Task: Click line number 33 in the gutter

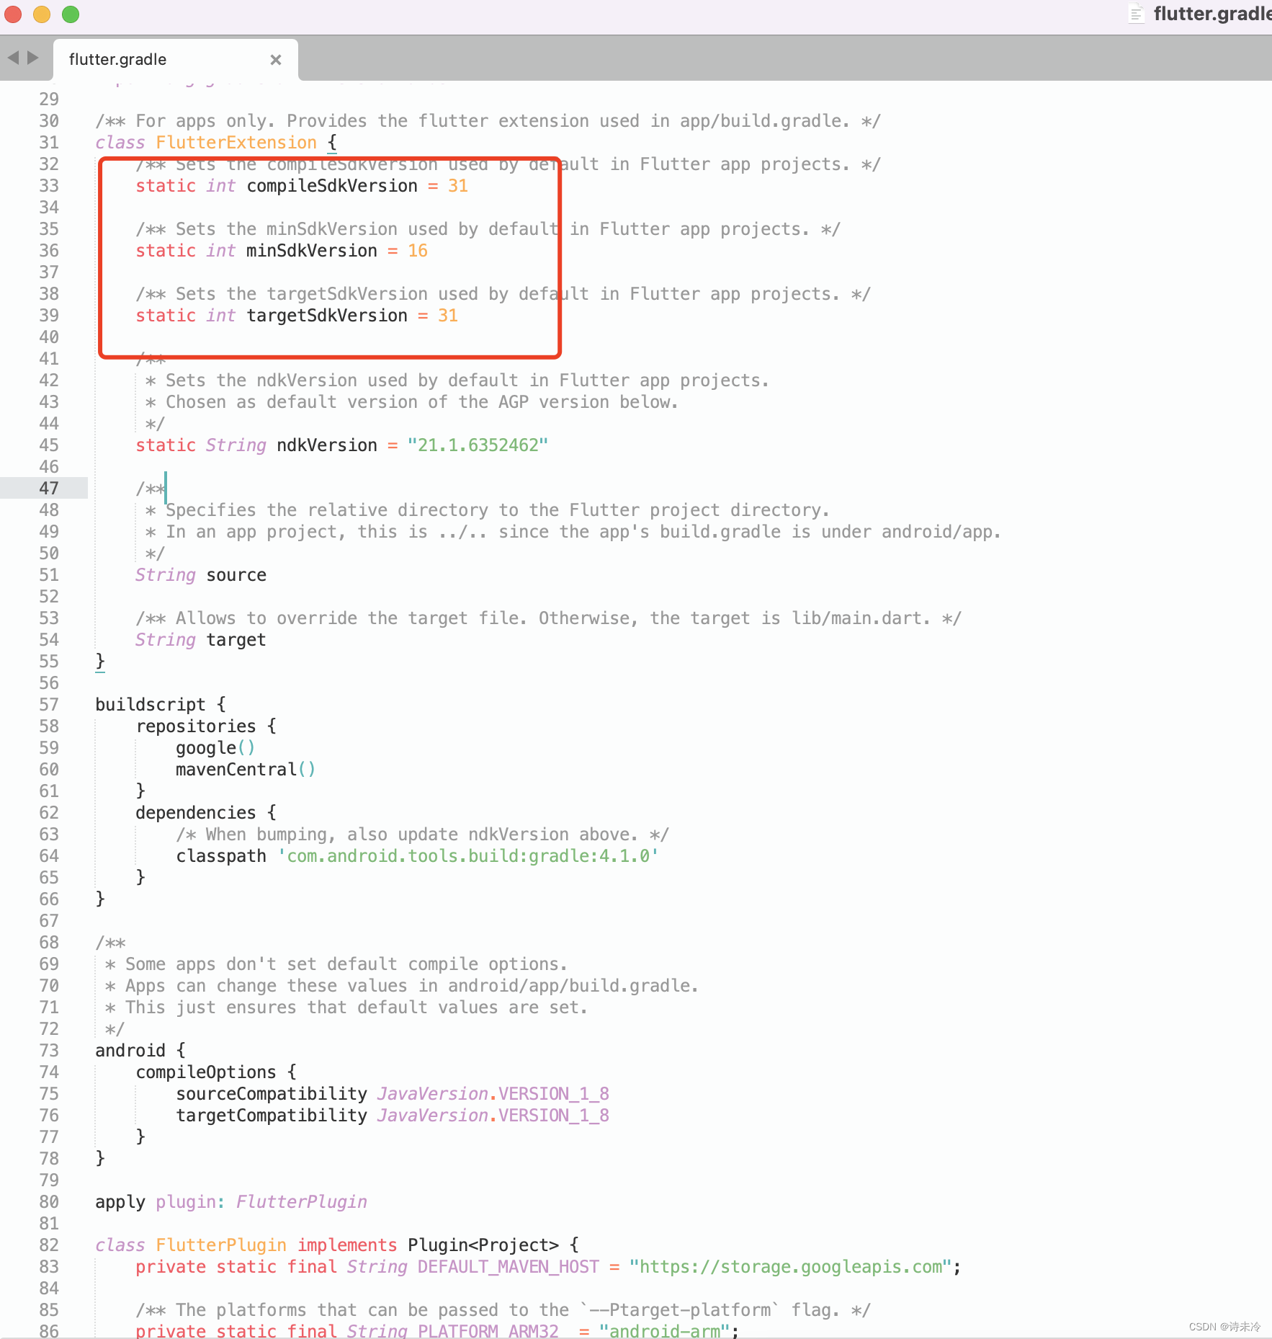Action: pyautogui.click(x=49, y=185)
